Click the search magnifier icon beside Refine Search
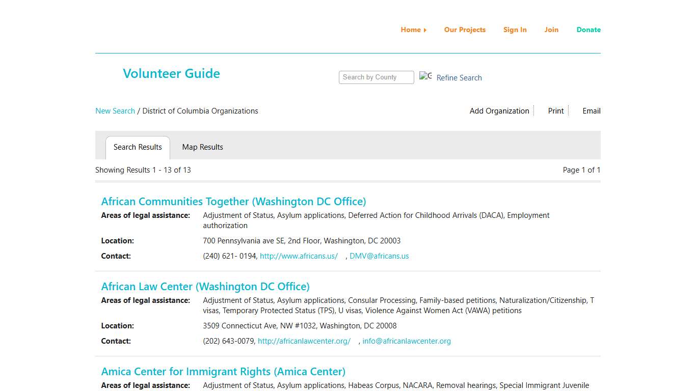Image resolution: width=696 pixels, height=391 pixels. click(425, 76)
